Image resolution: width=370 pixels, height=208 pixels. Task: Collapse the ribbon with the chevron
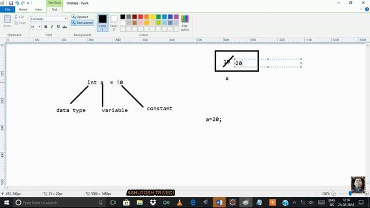pyautogui.click(x=361, y=9)
